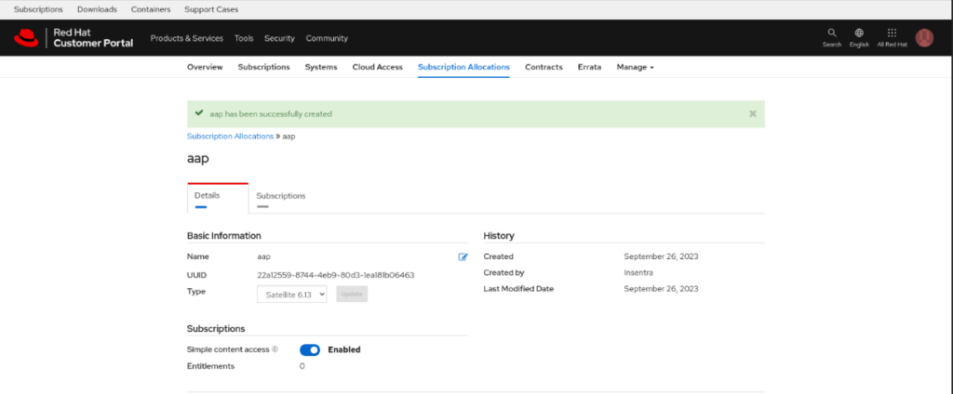
Task: Open the Satellite 6.13 type dropdown
Action: point(292,294)
